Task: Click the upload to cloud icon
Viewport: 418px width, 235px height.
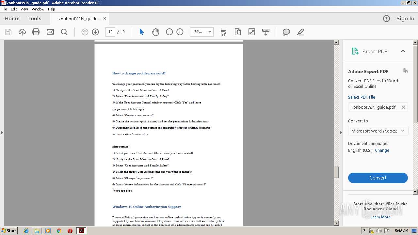Action: coord(22,32)
